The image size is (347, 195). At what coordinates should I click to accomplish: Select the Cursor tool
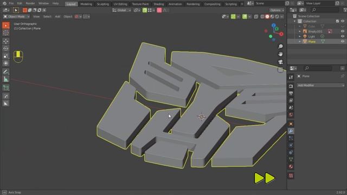click(x=6, y=32)
